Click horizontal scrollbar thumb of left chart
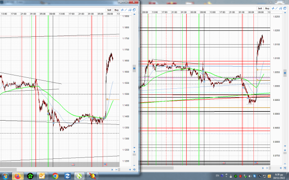This screenshot has height=180, width=289. (8, 170)
